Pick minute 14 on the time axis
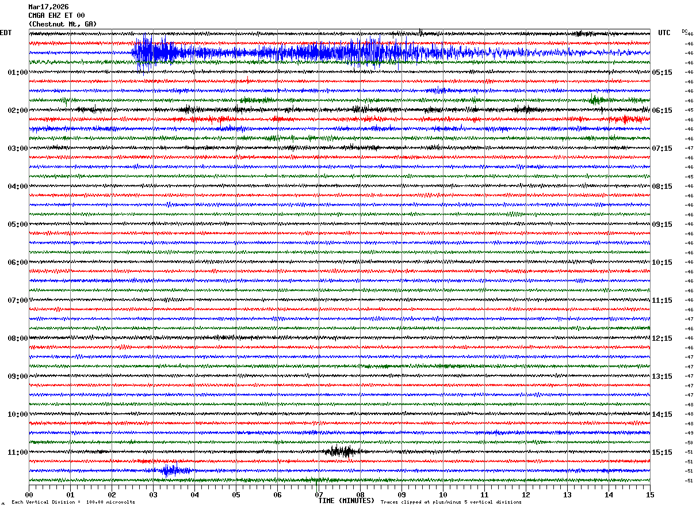This screenshot has width=696, height=510. tap(609, 494)
